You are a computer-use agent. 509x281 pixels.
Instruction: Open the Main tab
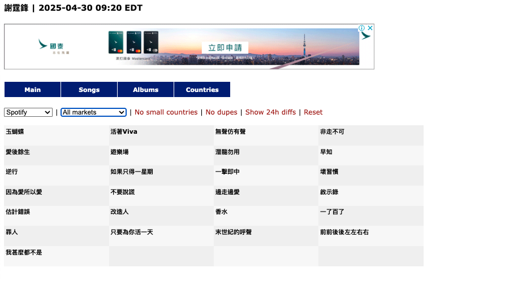coord(32,90)
